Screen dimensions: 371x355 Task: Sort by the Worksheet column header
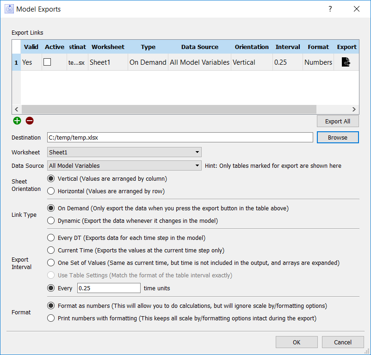pyautogui.click(x=108, y=47)
